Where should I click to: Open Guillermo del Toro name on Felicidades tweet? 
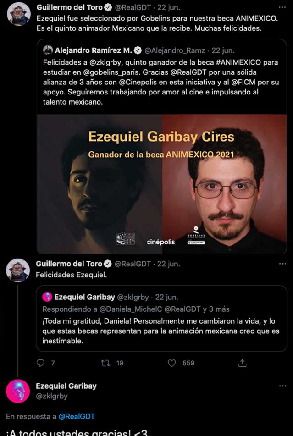point(70,264)
